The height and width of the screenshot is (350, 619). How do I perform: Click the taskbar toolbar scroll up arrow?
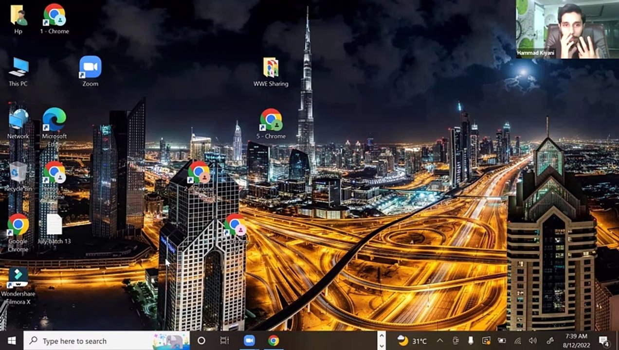click(382, 336)
